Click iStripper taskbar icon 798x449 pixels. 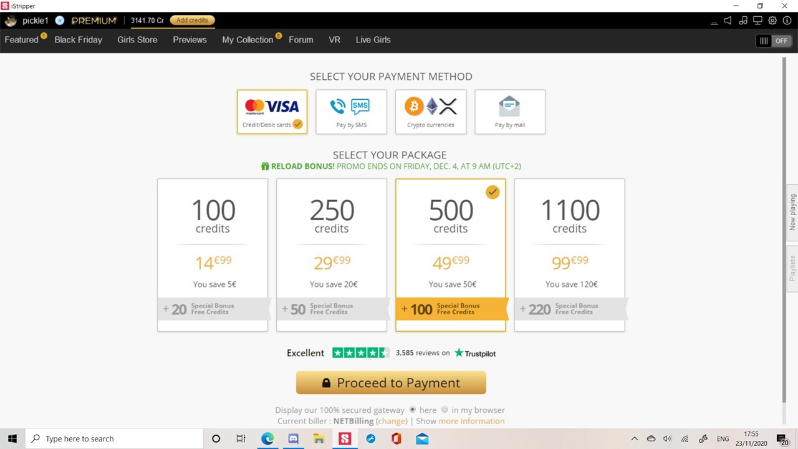(x=345, y=438)
